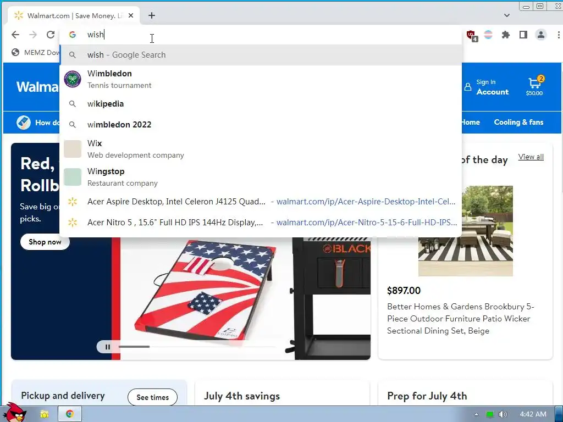Click the Angry Birds start button in taskbar
563x422 pixels.
coord(14,413)
